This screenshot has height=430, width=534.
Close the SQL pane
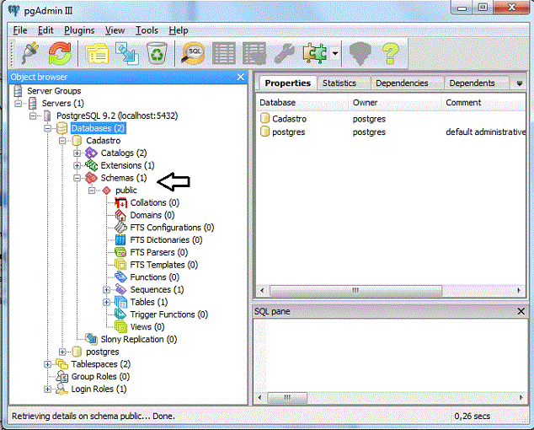pyautogui.click(x=521, y=311)
